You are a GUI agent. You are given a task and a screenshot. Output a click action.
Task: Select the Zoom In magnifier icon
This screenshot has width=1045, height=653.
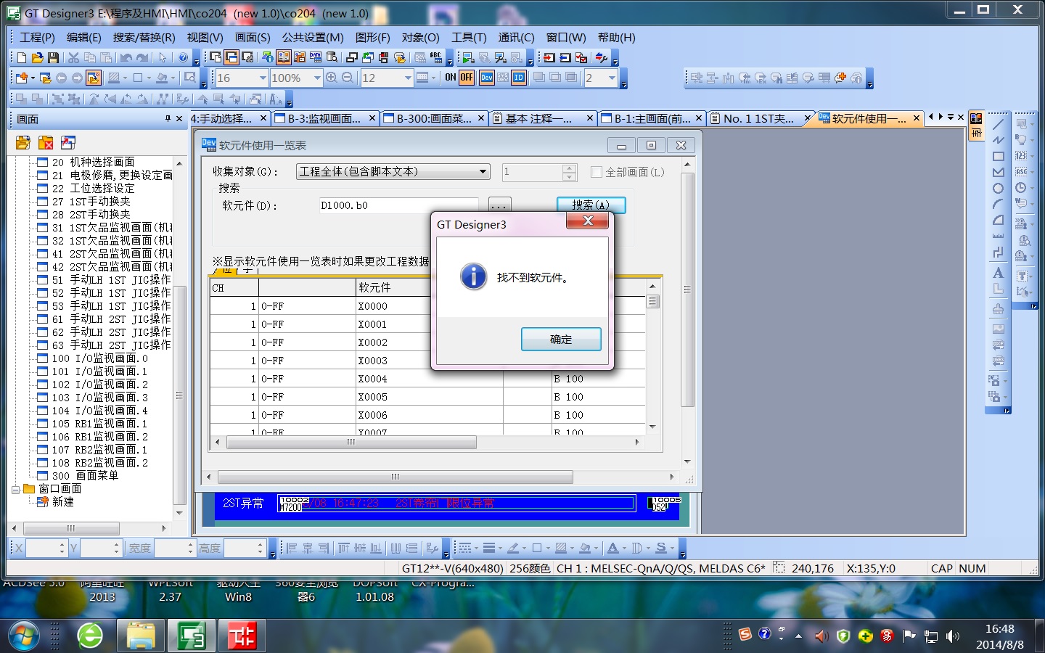click(332, 78)
